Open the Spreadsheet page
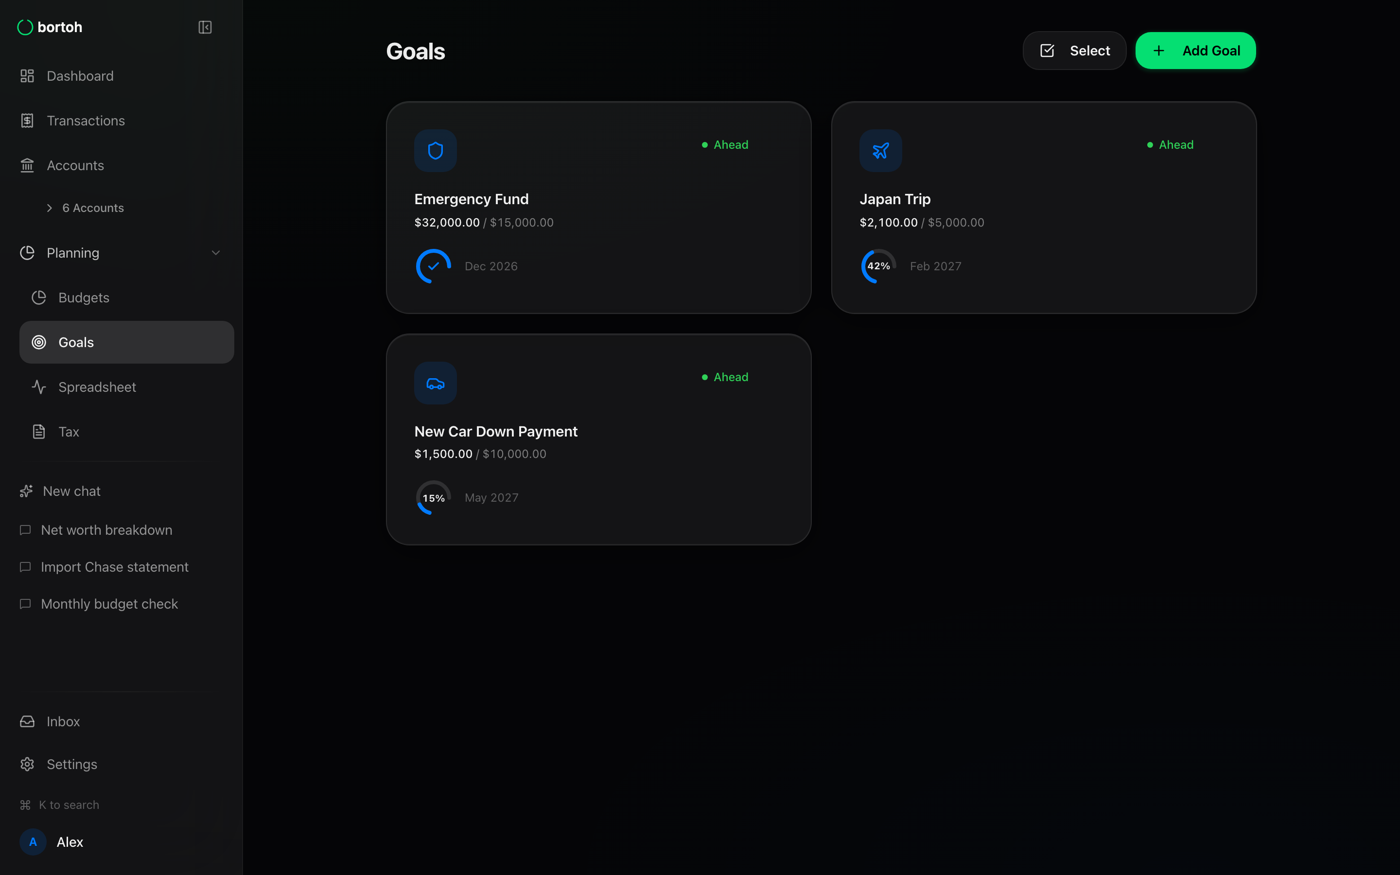The image size is (1400, 875). point(97,387)
